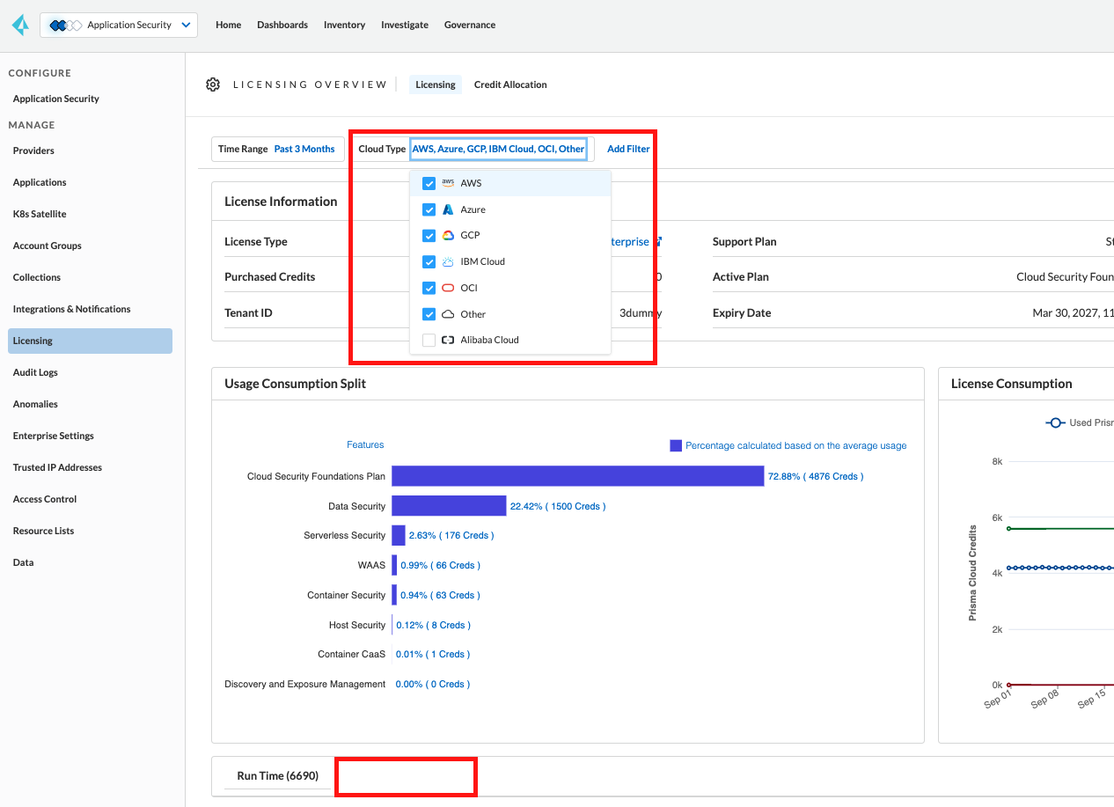Enable the Alibaba Cloud checkbox
1114x807 pixels.
[429, 340]
